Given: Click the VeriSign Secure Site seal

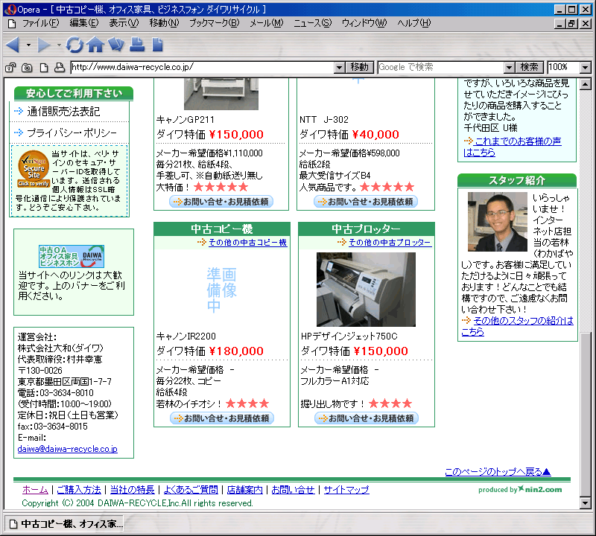Looking at the screenshot, I should (x=34, y=169).
